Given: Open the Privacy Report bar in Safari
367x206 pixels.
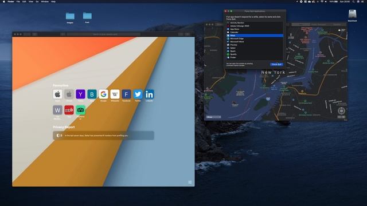Looking at the screenshot, I should click(103, 136).
